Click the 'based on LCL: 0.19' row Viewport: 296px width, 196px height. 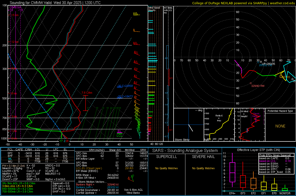pyautogui.click(x=275, y=161)
